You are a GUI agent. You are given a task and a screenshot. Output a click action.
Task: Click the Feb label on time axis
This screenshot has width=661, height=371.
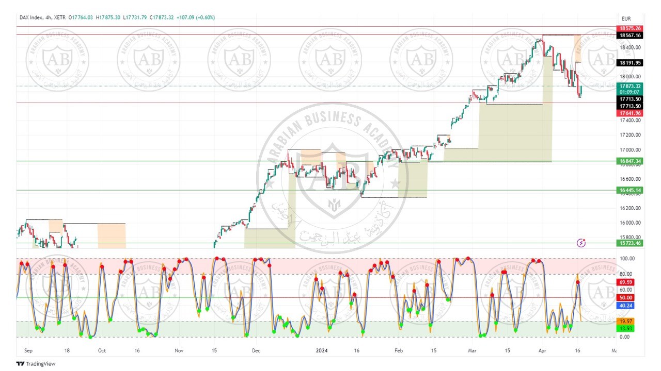398,350
